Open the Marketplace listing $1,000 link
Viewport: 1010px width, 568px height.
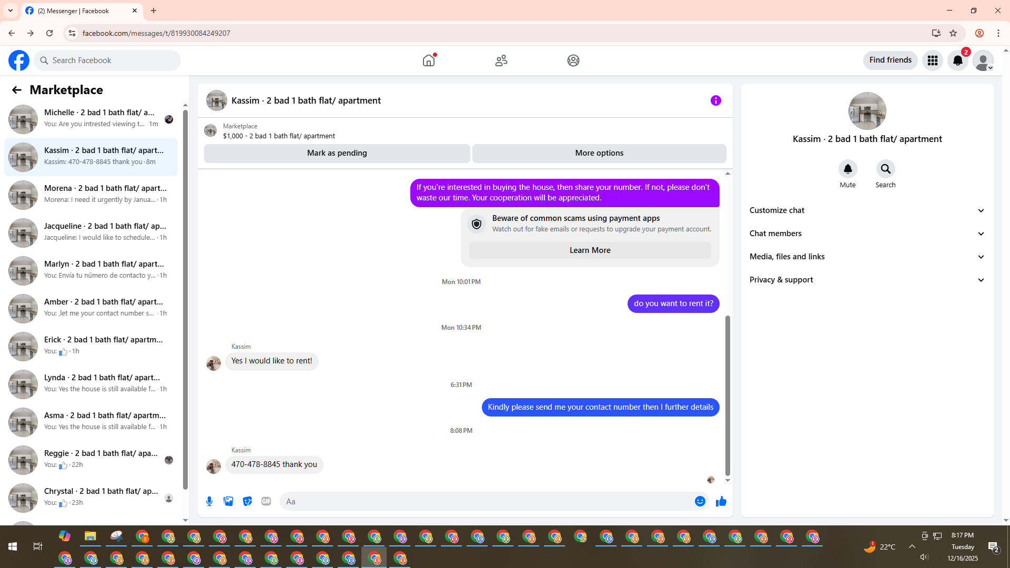[x=279, y=136]
